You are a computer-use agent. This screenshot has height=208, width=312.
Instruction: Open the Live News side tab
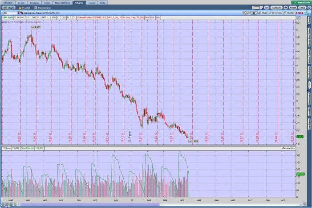point(309,125)
